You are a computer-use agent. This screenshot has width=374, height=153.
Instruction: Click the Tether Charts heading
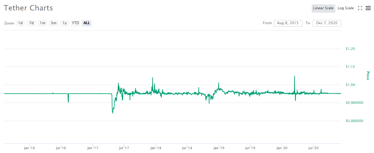click(28, 8)
